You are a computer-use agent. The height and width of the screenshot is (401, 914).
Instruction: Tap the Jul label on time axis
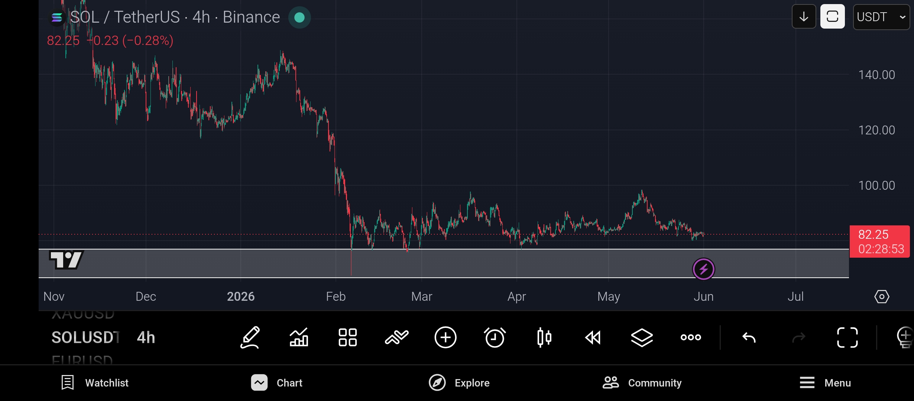pos(796,297)
